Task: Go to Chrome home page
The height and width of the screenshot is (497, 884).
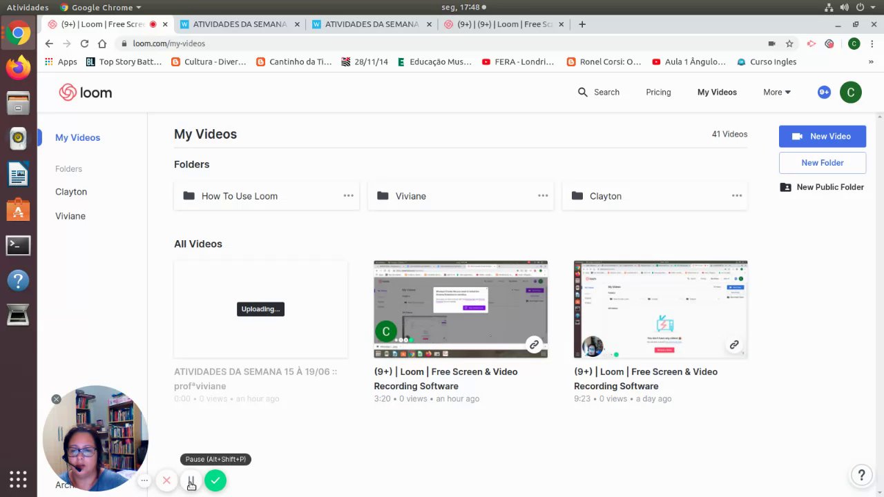Action: pyautogui.click(x=102, y=43)
